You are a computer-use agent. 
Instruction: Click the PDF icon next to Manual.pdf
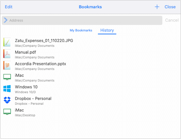coord(7,54)
